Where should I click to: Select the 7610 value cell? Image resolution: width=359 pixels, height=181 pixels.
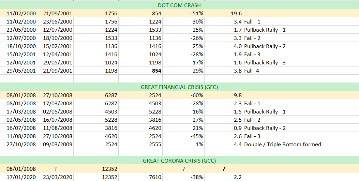[155, 177]
